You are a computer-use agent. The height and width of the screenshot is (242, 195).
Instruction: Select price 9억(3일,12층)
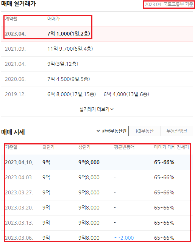[x=63, y=64]
